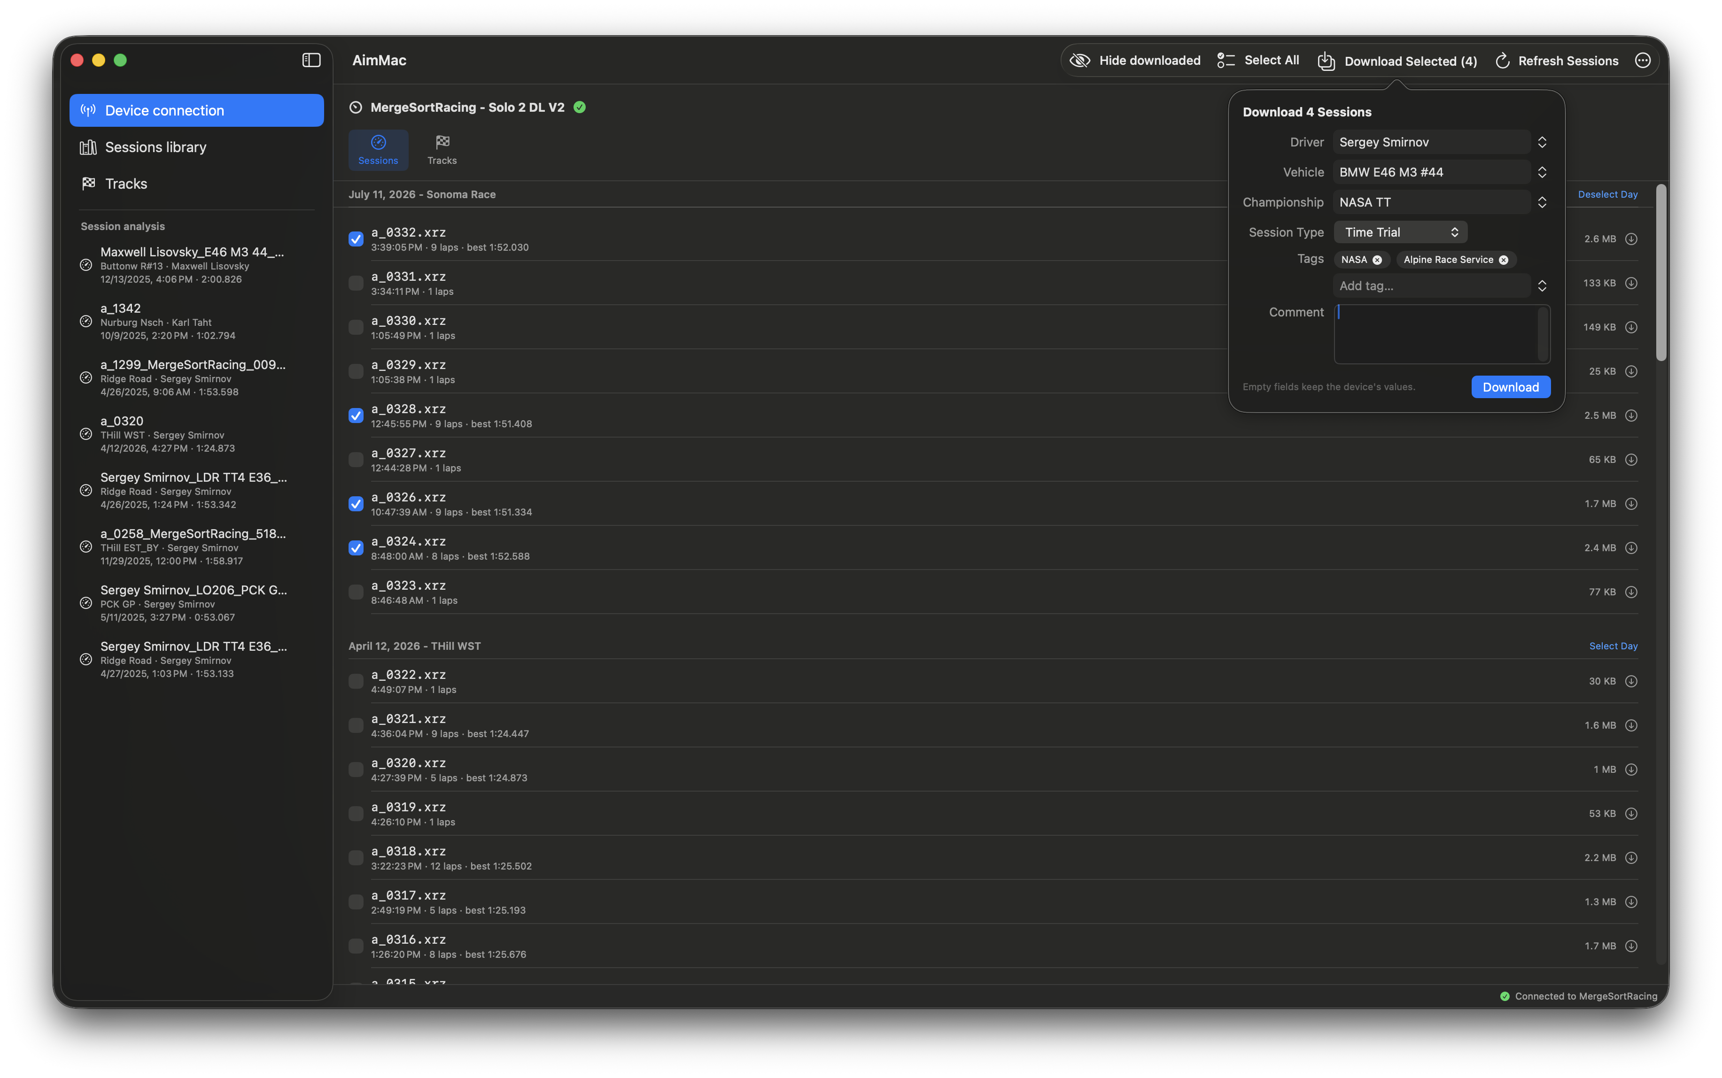This screenshot has width=1722, height=1078.
Task: Download a_0324.xrz via its download icon
Action: 1631,548
